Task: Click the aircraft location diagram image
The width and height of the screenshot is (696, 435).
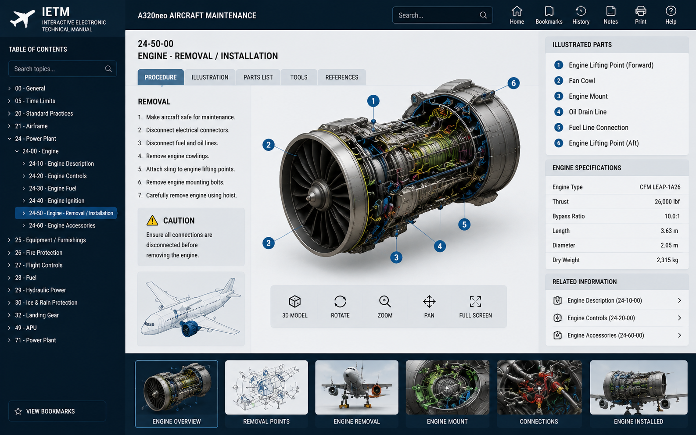Action: (x=191, y=309)
